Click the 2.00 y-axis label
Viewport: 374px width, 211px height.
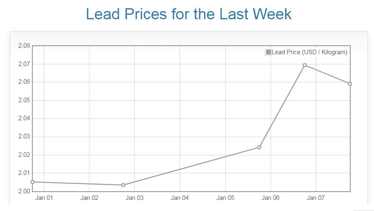(x=24, y=191)
